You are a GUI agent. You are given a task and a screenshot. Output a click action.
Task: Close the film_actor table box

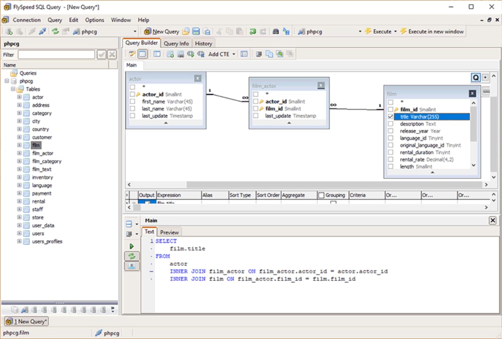click(321, 85)
